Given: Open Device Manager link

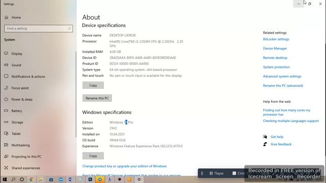Looking at the screenshot, I should 275,48.
